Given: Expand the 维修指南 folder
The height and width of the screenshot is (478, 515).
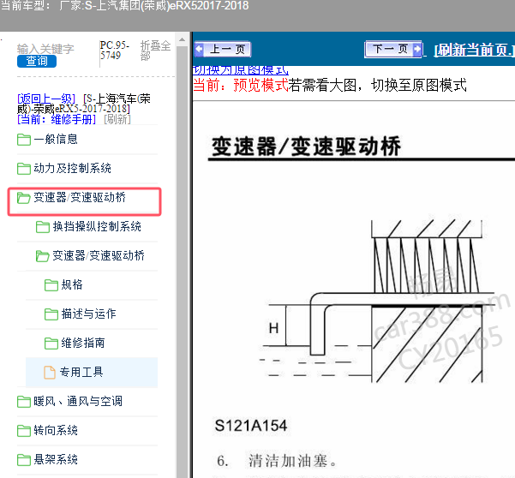Looking at the screenshot, I should 83,344.
